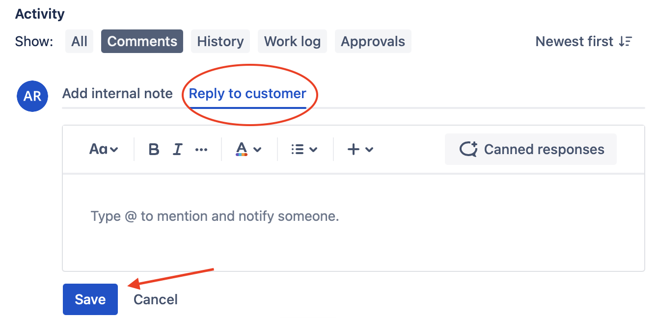The height and width of the screenshot is (318, 657).
Task: Click the Bold formatting icon
Action: (154, 149)
